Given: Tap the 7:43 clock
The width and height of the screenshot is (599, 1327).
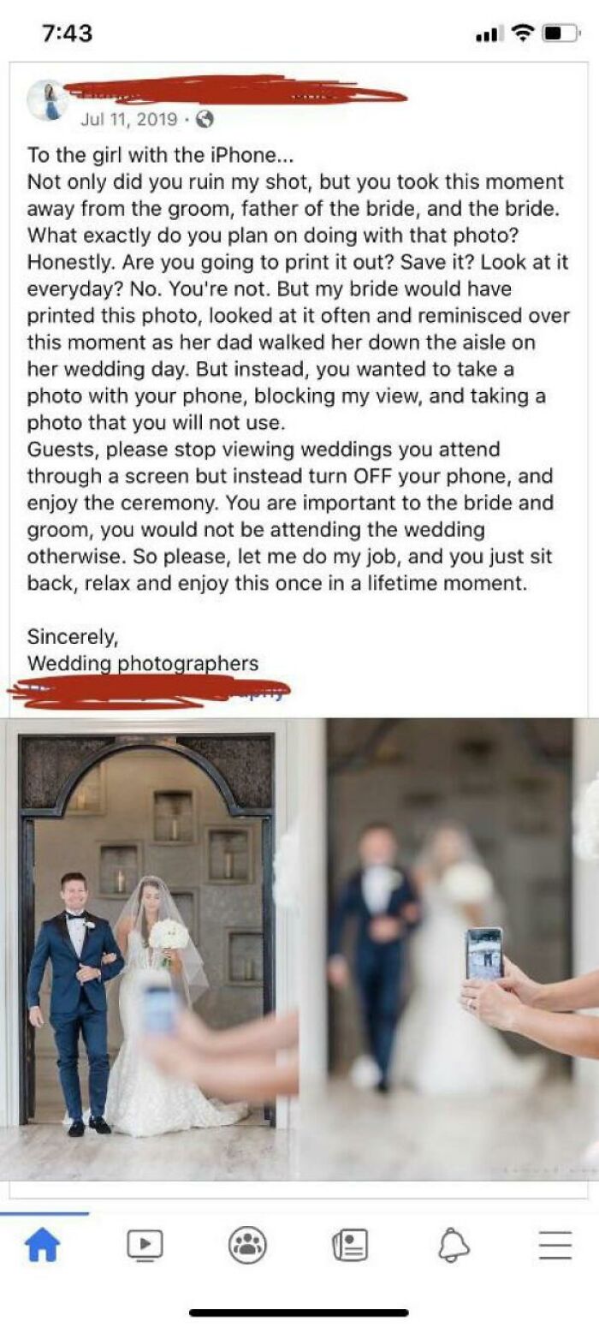Looking at the screenshot, I should tap(66, 33).
